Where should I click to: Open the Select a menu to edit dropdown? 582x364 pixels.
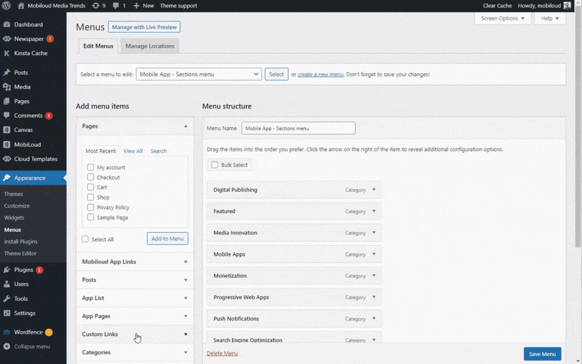click(x=198, y=75)
